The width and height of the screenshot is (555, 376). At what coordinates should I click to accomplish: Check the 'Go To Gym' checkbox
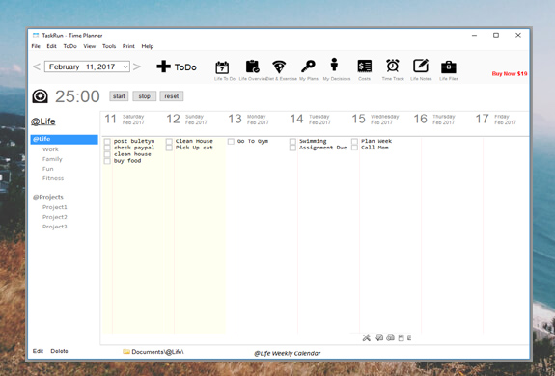[x=231, y=142]
